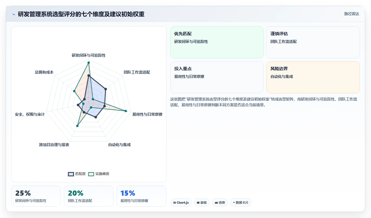Click the 路径雷达 label in header

click(x=351, y=14)
